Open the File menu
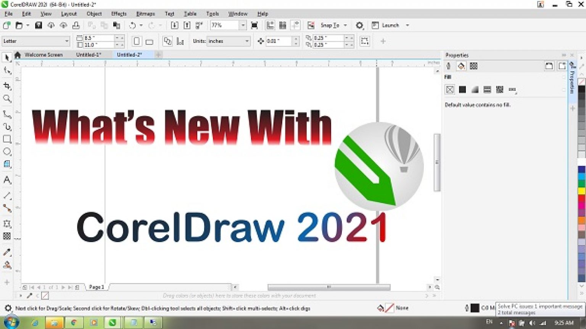Image resolution: width=586 pixels, height=329 pixels. pyautogui.click(x=8, y=14)
